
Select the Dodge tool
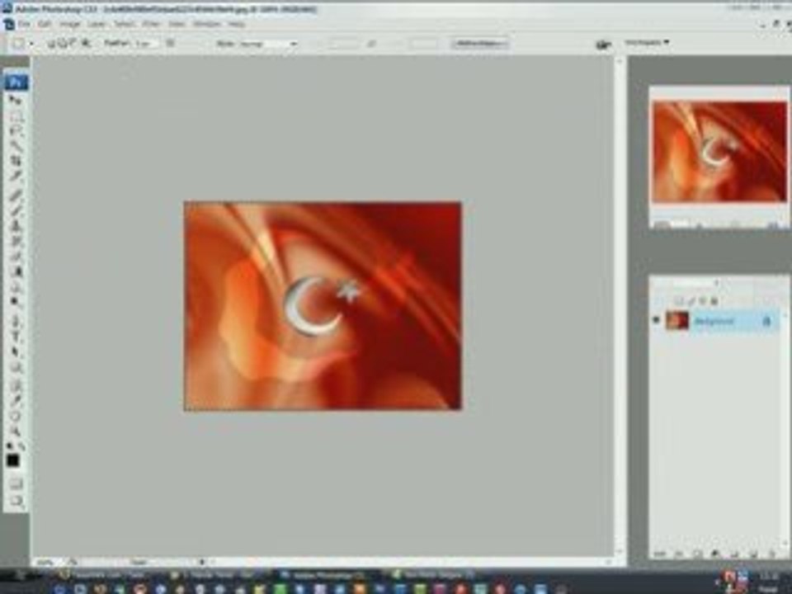click(16, 302)
